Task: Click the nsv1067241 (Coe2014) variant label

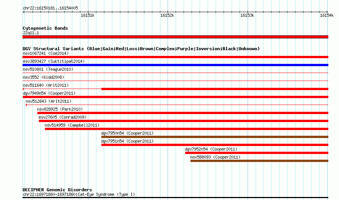Action: pos(46,53)
